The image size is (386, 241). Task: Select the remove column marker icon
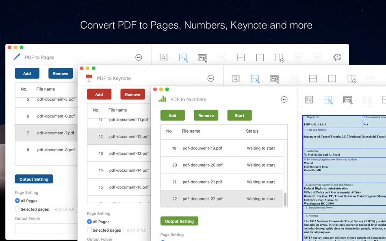pos(280,58)
